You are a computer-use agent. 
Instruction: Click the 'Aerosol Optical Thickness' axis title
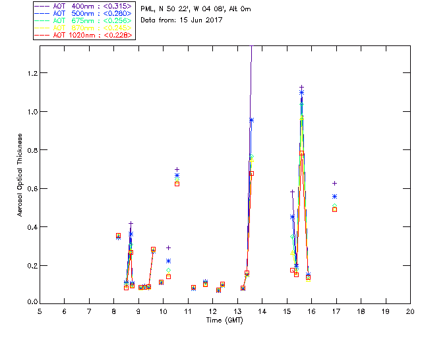20,175
